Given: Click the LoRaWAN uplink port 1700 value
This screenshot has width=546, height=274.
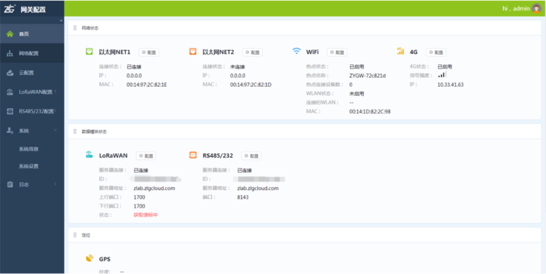Looking at the screenshot, I should click(x=139, y=197).
